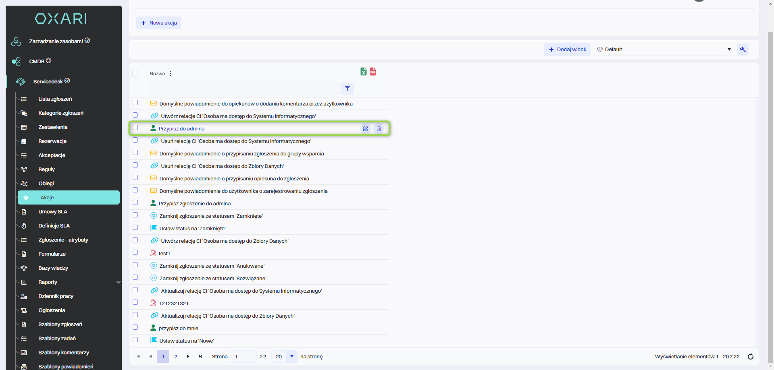The image size is (774, 370).
Task: Delete 'Przypisz do admina' with trash icon
Action: (379, 129)
